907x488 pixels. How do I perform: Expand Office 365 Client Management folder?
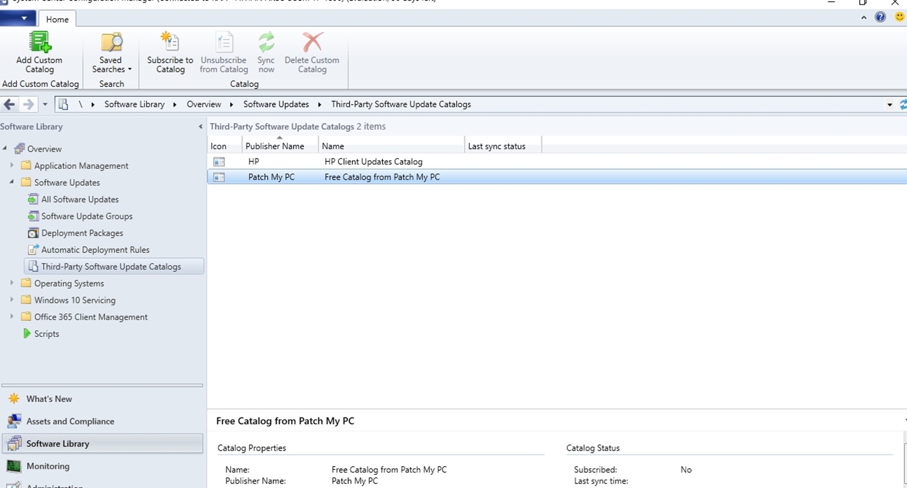click(x=12, y=316)
